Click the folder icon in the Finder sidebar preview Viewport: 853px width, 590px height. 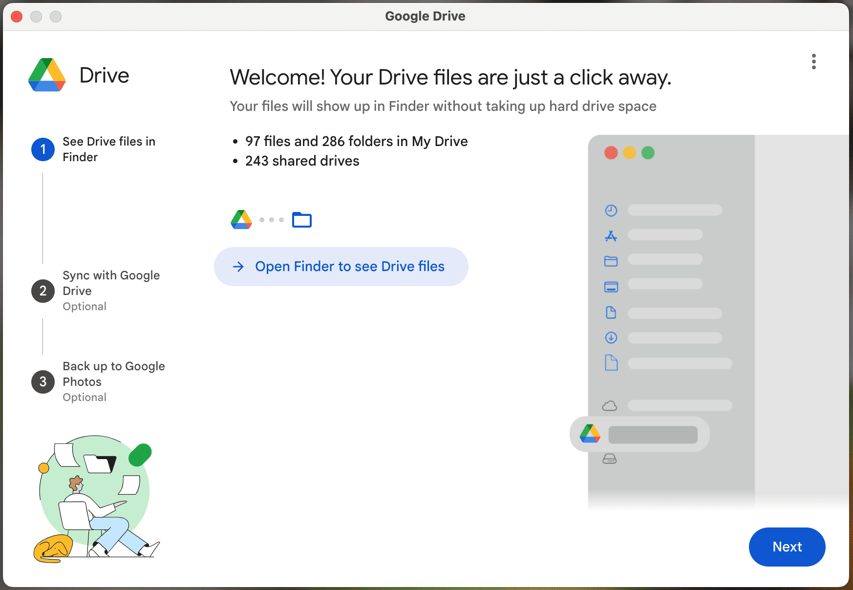pos(611,261)
